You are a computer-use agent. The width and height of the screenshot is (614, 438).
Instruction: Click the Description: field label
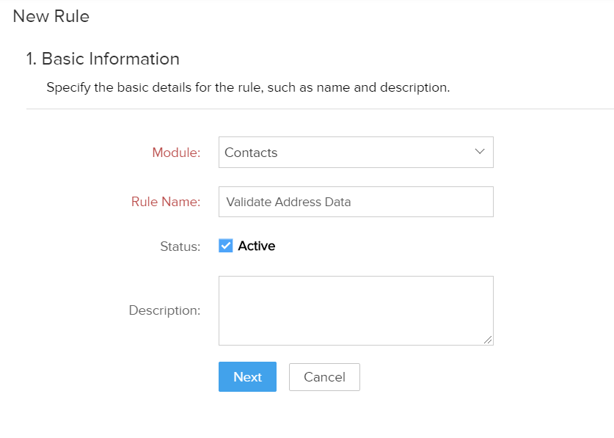164,310
